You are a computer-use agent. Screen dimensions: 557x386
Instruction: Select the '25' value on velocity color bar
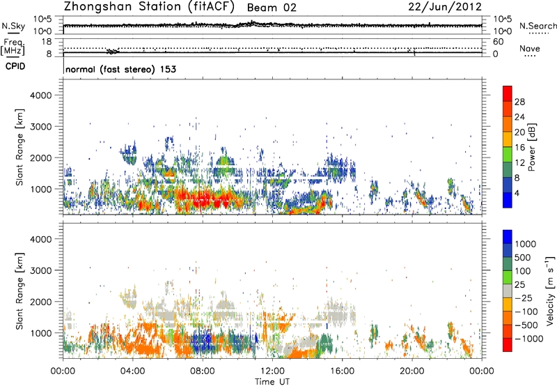pyautogui.click(x=519, y=285)
